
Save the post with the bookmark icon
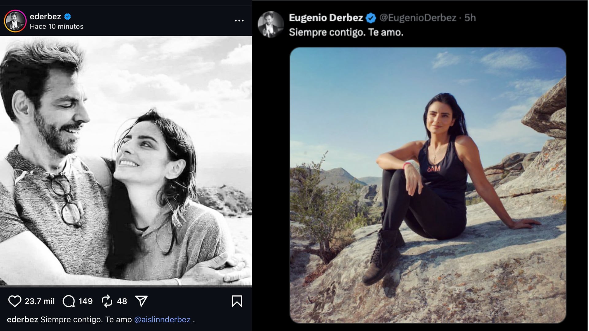coord(237,301)
